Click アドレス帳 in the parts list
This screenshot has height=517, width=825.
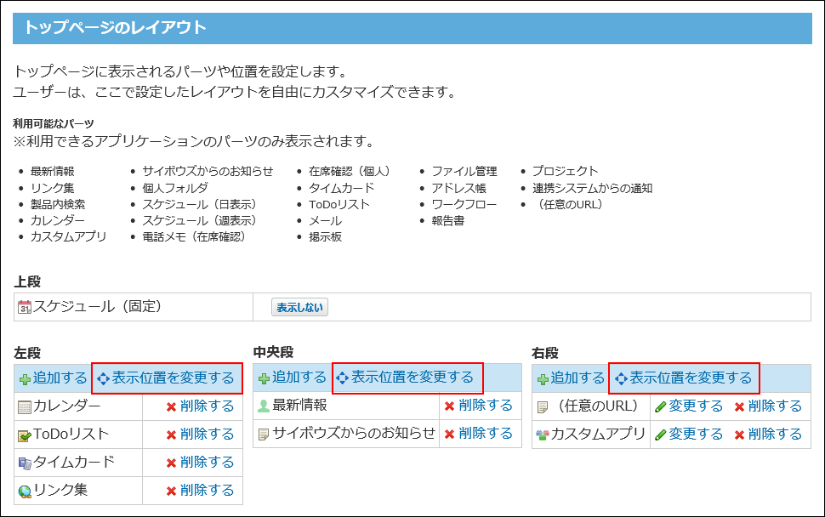click(458, 188)
